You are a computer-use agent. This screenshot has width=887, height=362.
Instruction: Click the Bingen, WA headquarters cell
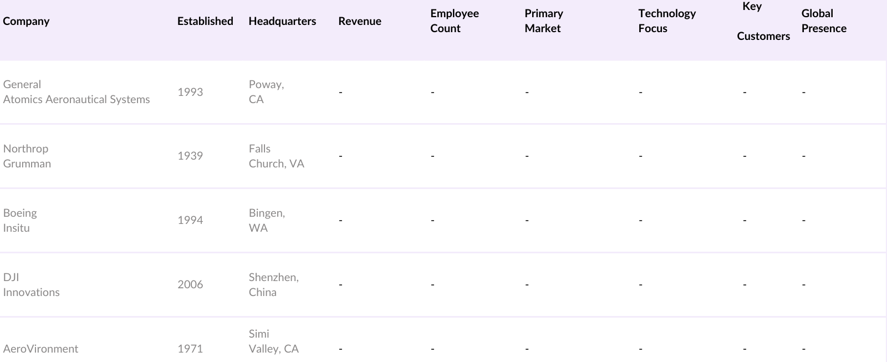(267, 221)
